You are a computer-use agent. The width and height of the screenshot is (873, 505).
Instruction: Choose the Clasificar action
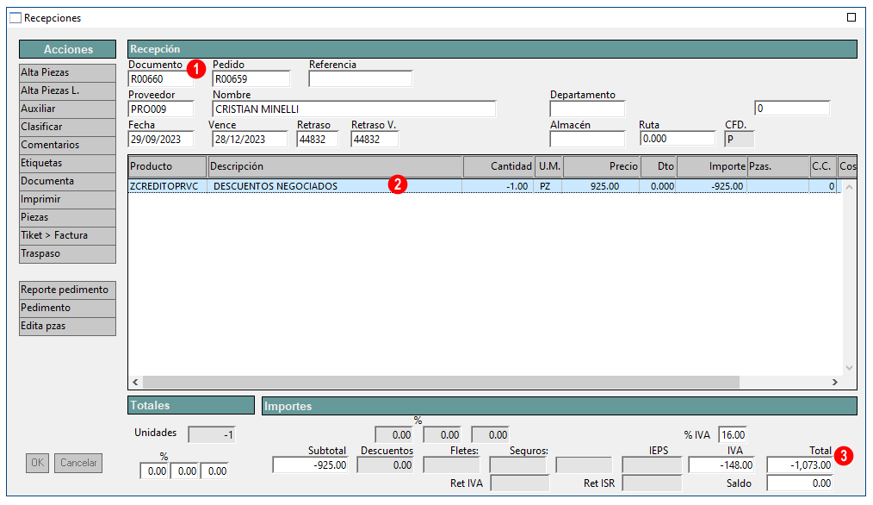(67, 127)
